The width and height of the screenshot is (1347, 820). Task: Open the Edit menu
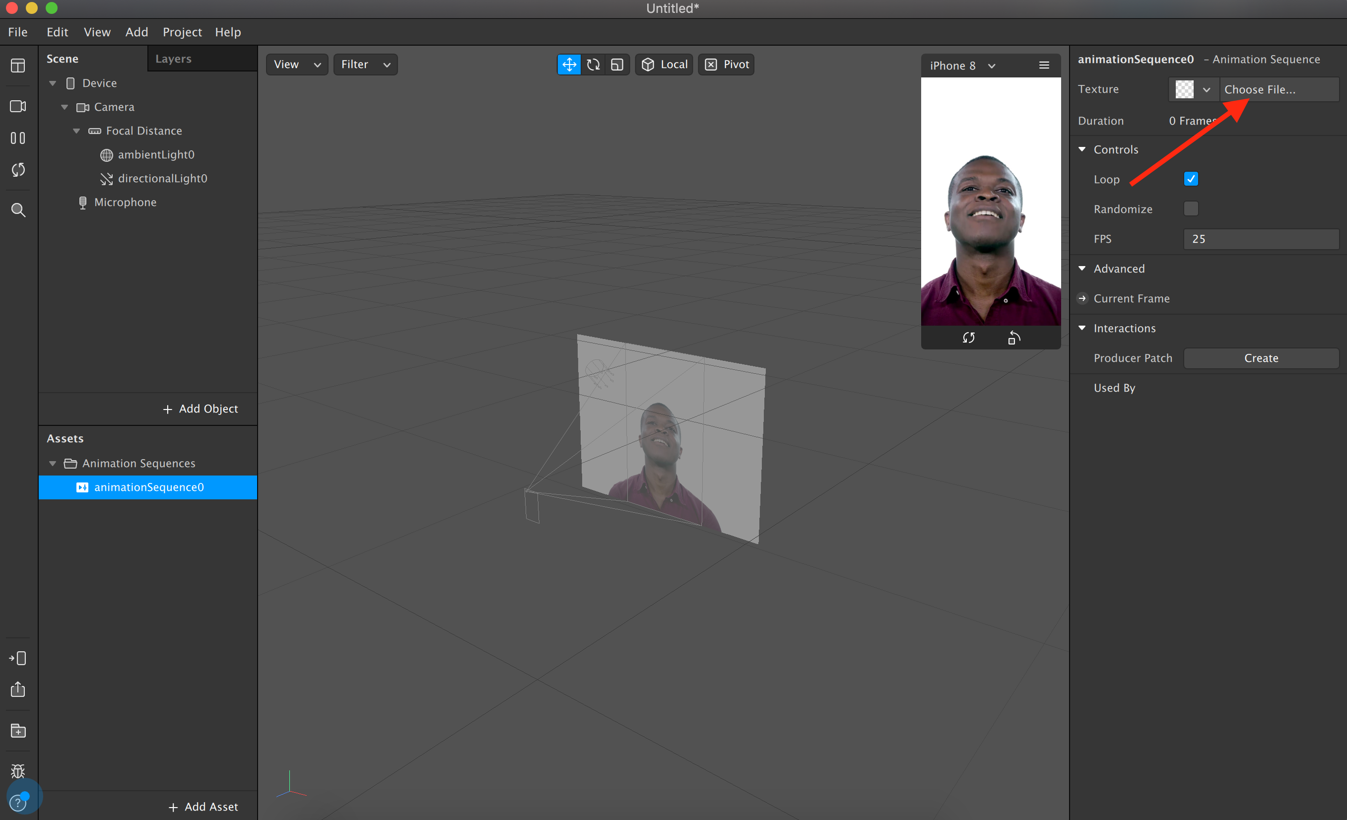[x=57, y=32]
